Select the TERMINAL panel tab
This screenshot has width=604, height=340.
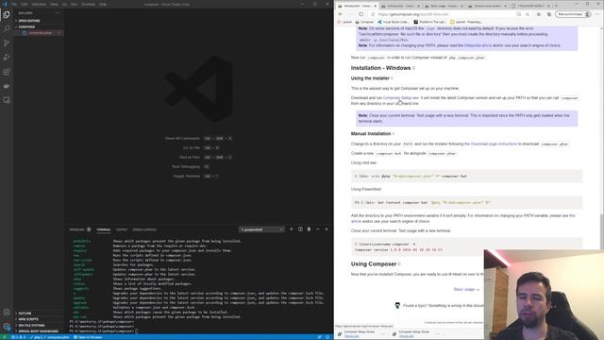(104, 229)
